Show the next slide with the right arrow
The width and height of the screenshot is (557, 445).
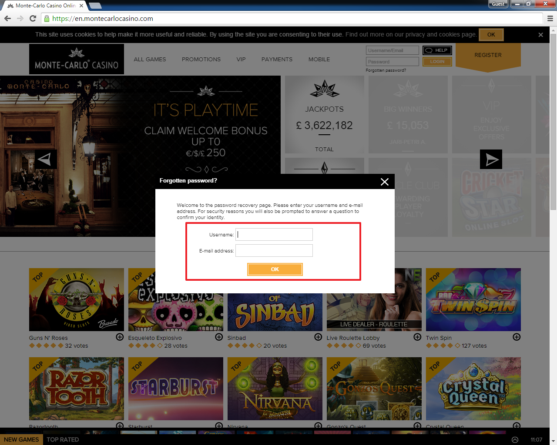click(491, 159)
